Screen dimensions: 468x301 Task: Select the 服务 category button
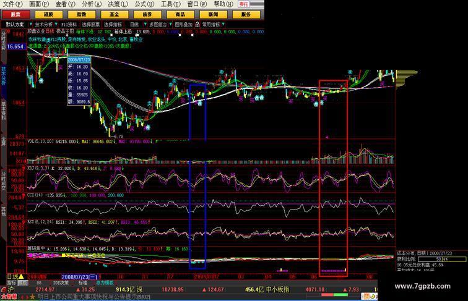[246, 14]
